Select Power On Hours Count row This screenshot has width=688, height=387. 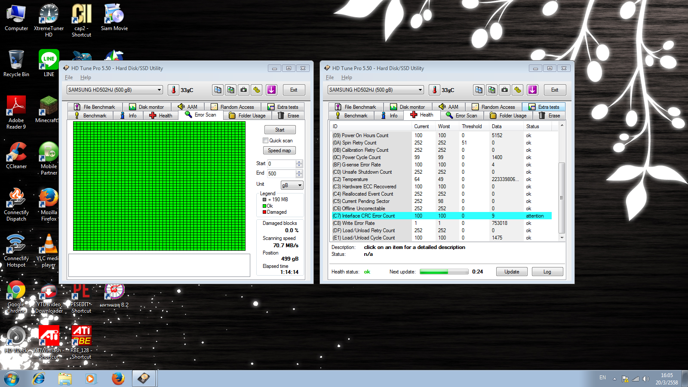click(442, 135)
